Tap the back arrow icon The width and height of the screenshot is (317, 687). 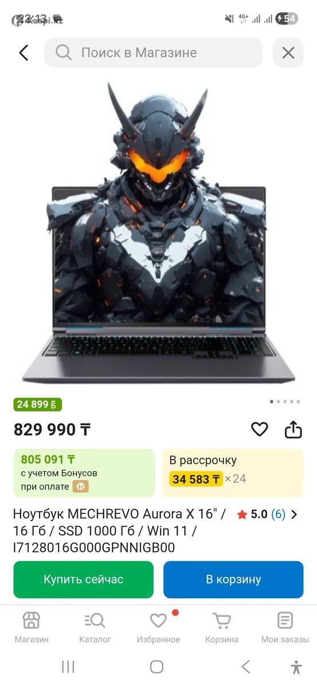pyautogui.click(x=24, y=53)
